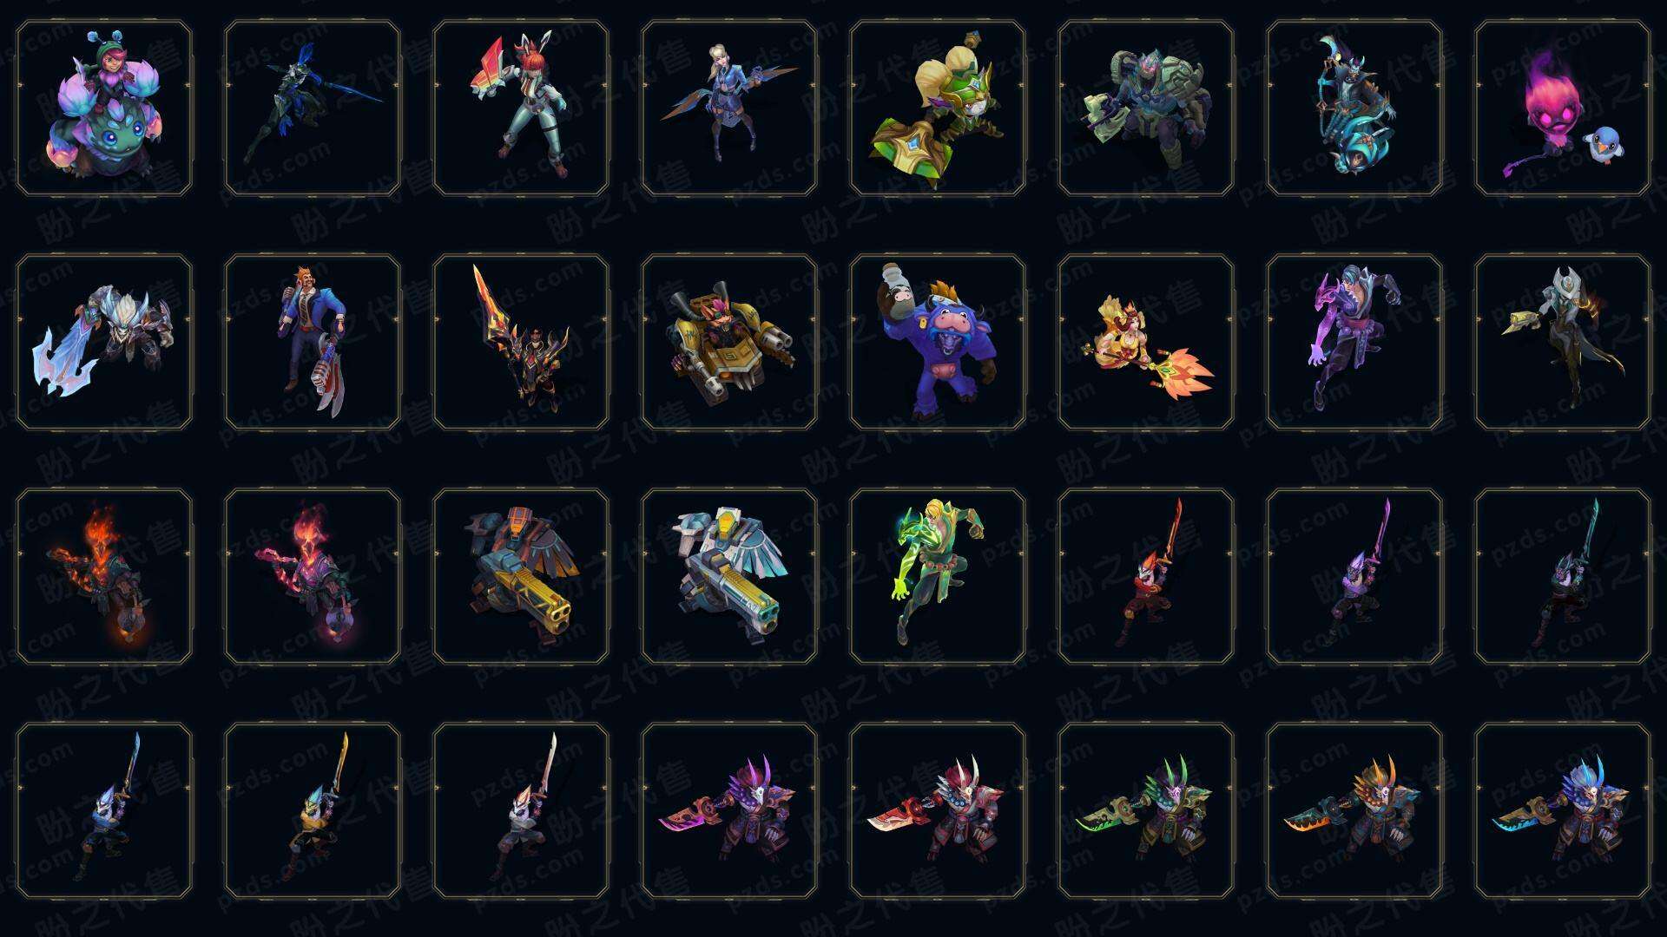Select the girl riding green frog skin
The image size is (1667, 937).
104,108
